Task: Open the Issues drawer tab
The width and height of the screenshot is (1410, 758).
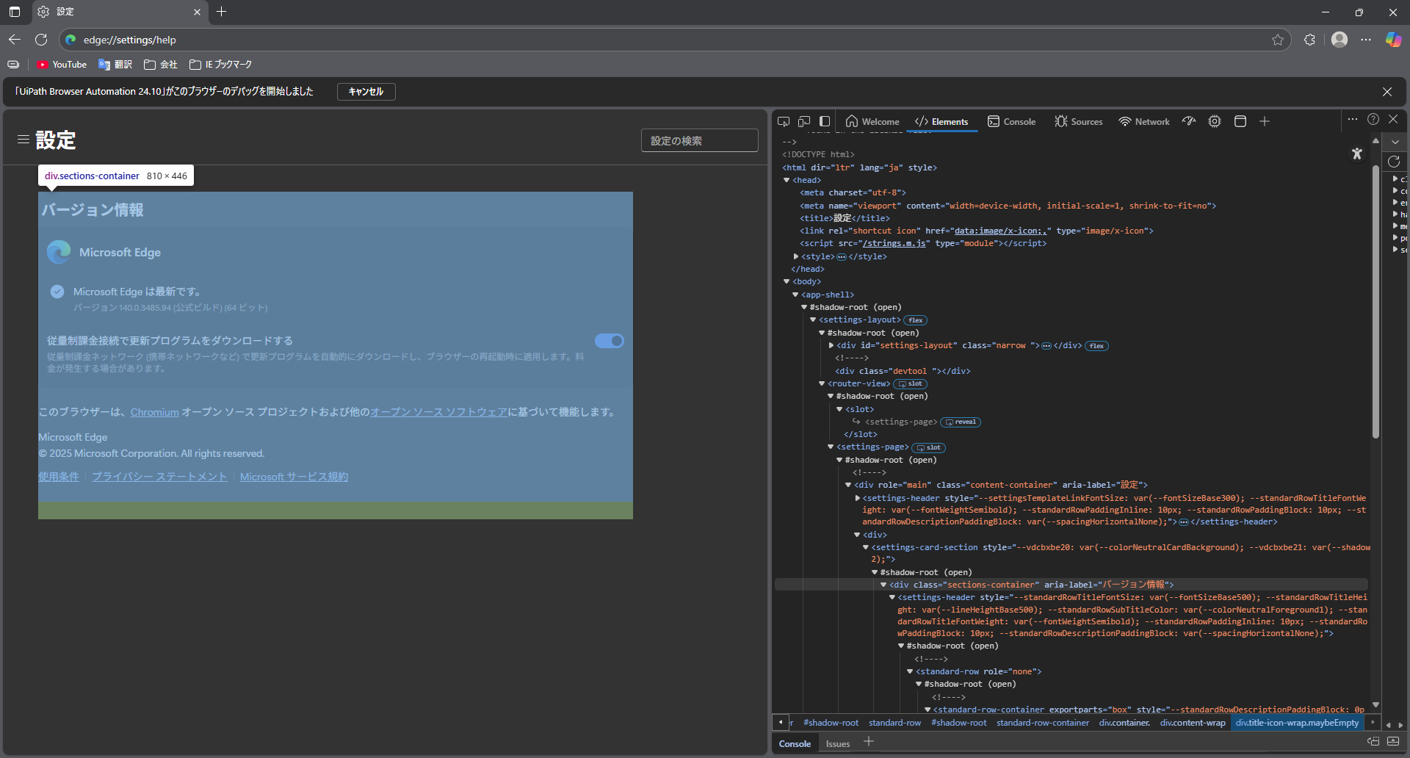Action: (x=837, y=743)
